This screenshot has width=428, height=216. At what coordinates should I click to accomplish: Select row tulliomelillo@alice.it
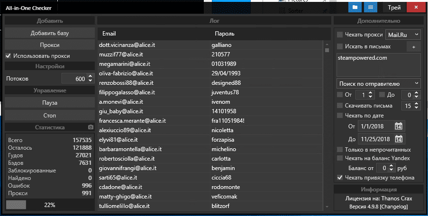(210, 206)
